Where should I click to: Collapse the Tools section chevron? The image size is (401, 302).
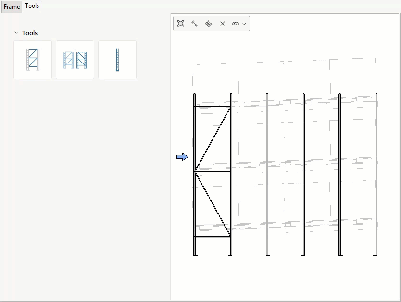16,33
